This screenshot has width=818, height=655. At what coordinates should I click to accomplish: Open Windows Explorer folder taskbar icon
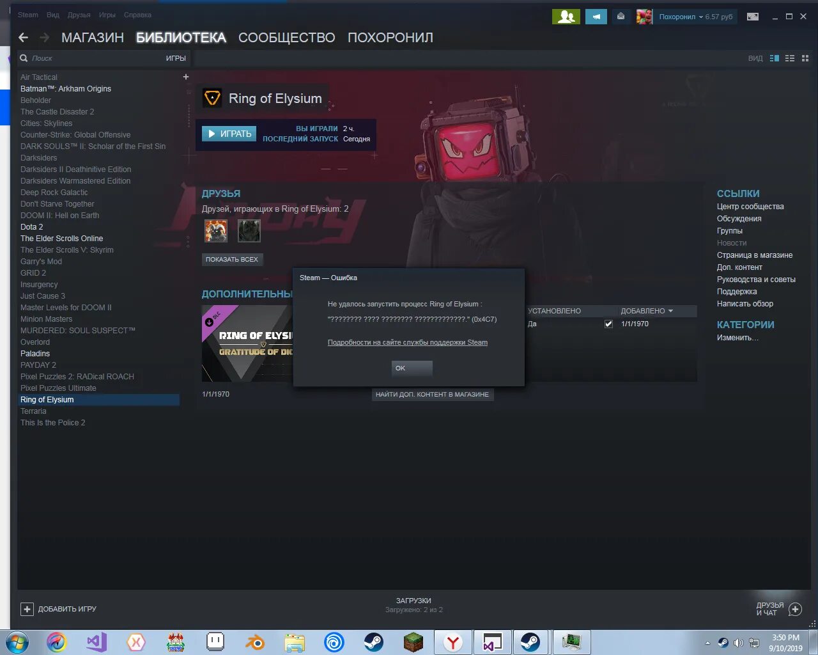(295, 642)
